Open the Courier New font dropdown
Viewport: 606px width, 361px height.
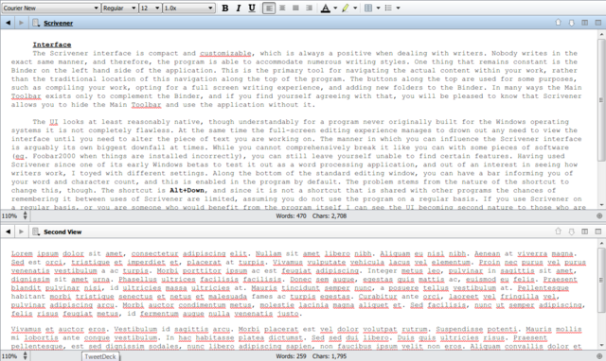click(x=50, y=9)
